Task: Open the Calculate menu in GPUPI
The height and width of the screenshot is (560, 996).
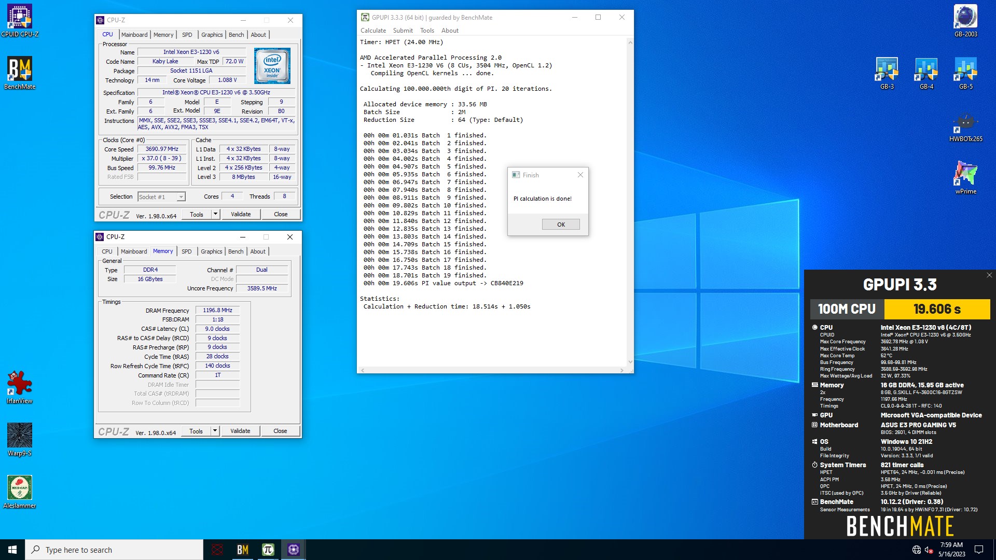Action: 374,31
